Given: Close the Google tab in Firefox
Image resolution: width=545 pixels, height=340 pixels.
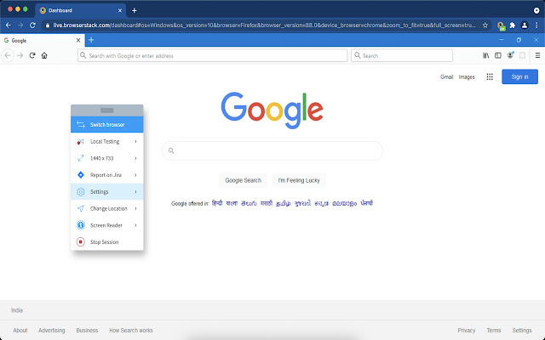Looking at the screenshot, I should [x=78, y=40].
